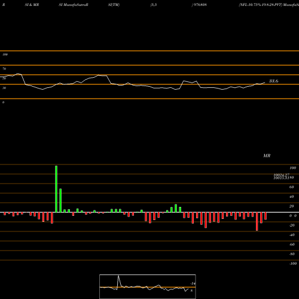Click the tallest green histogram bar

(56, 189)
